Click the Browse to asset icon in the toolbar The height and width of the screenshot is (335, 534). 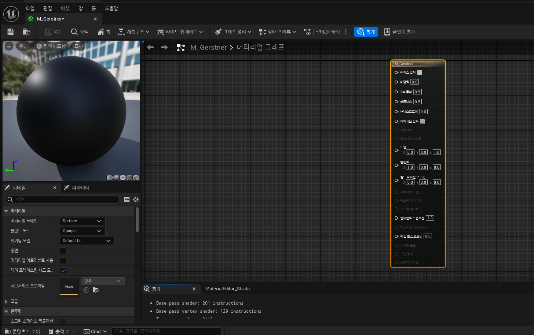tap(26, 32)
